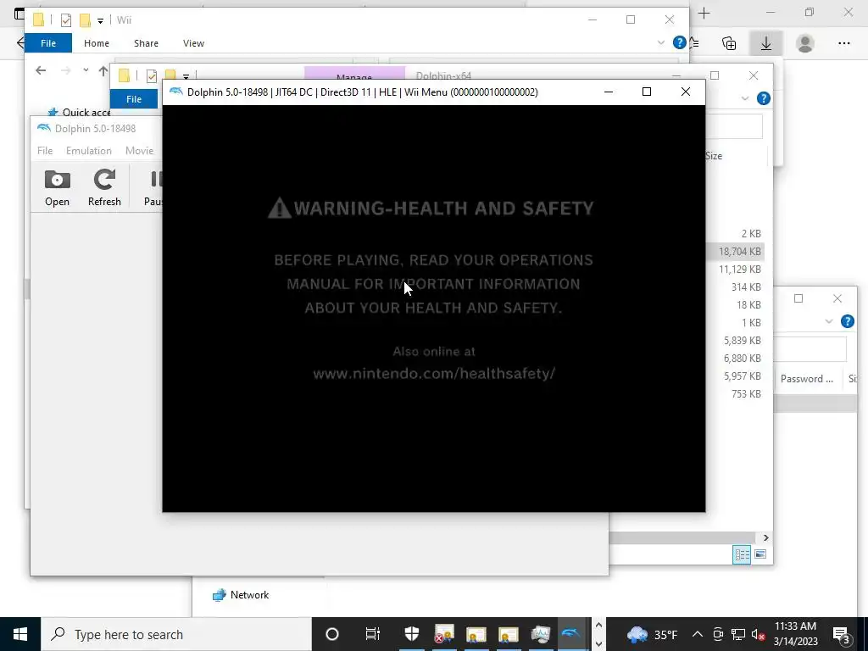The image size is (868, 651).
Task: Open Edge profile avatar
Action: [x=805, y=43]
